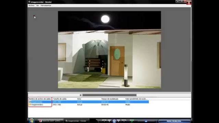Screen dimensions: 219x123
Task: Open the Ver menu
Action: pyautogui.click(x=37, y=5)
